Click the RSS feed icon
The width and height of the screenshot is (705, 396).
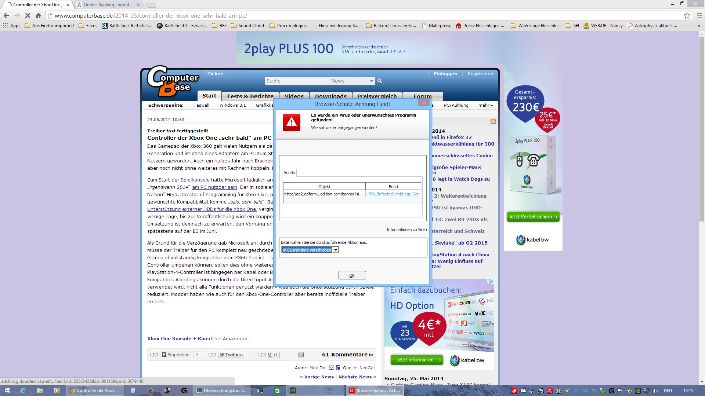click(x=493, y=121)
